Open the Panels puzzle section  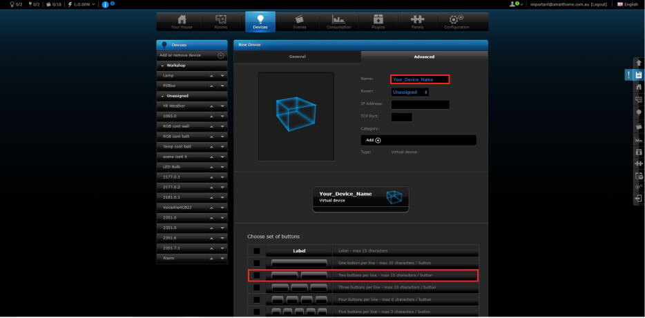(x=417, y=22)
